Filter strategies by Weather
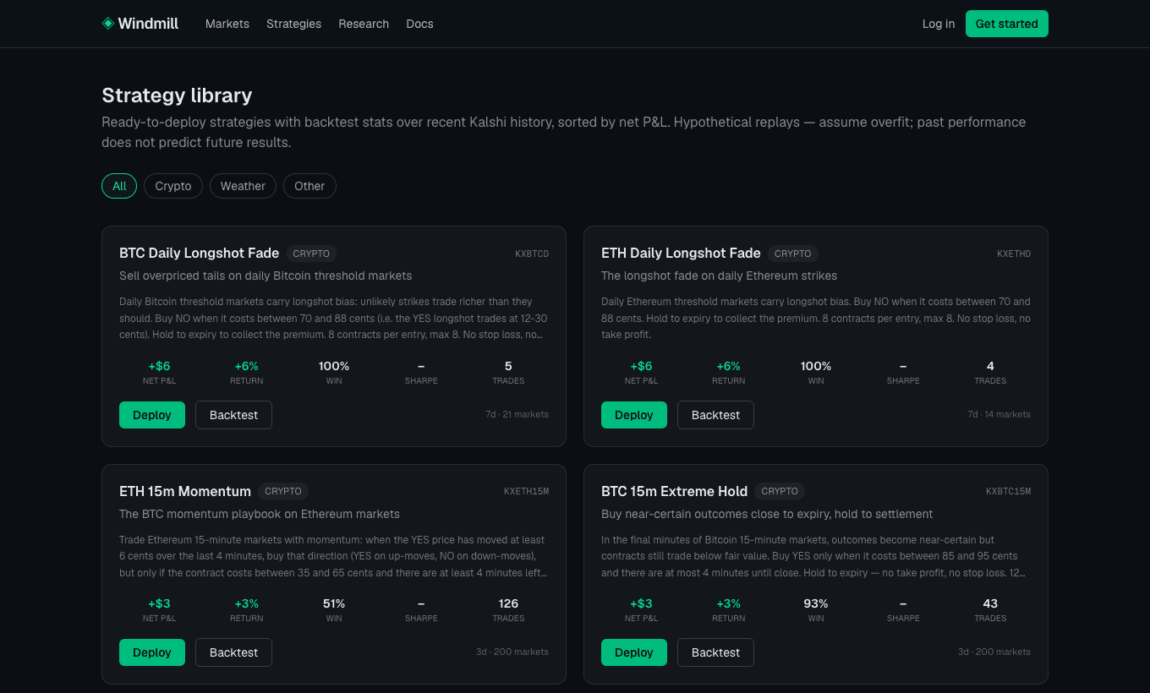Screen dimensions: 1150x693 243,186
